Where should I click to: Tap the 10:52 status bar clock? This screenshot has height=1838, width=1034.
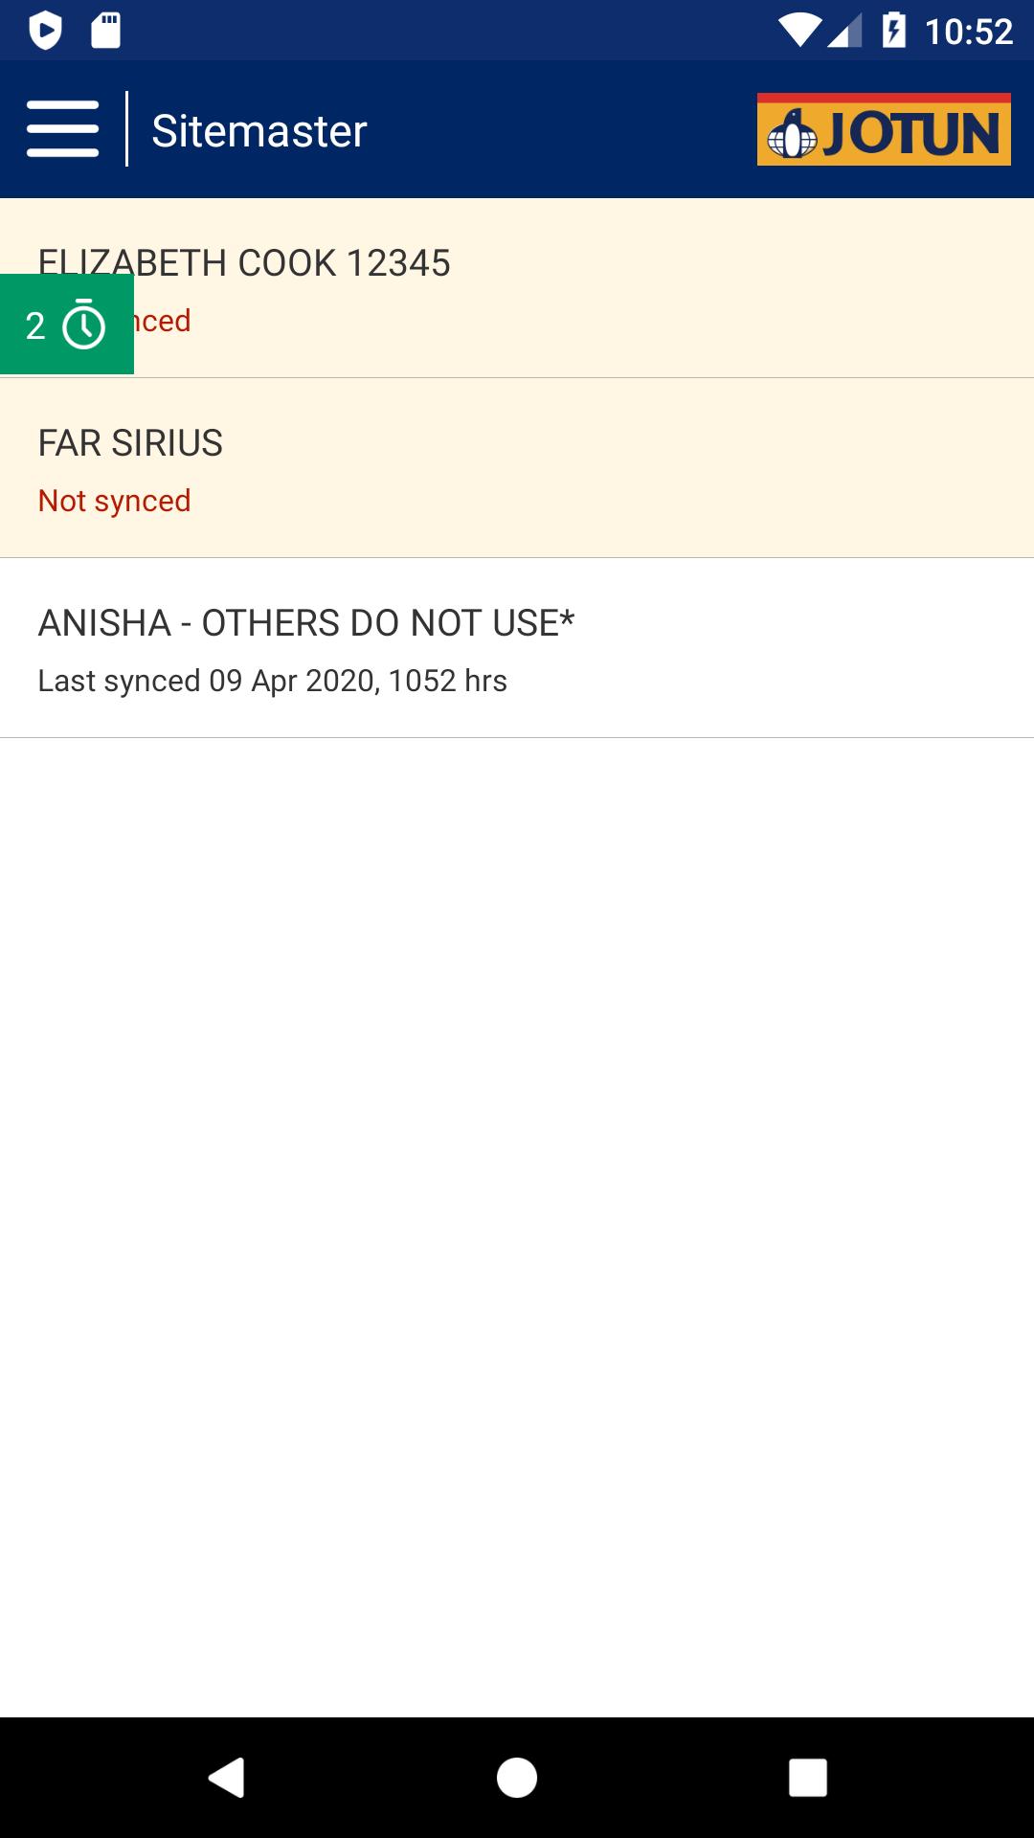point(968,32)
